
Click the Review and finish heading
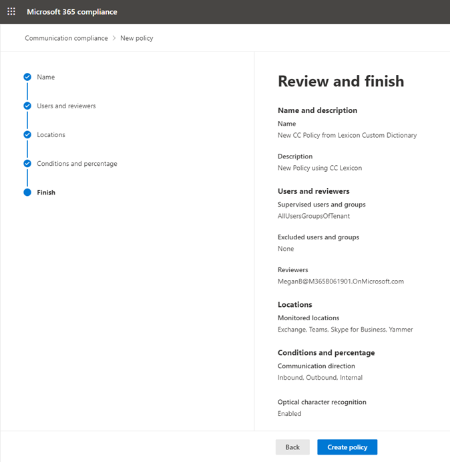tap(341, 82)
